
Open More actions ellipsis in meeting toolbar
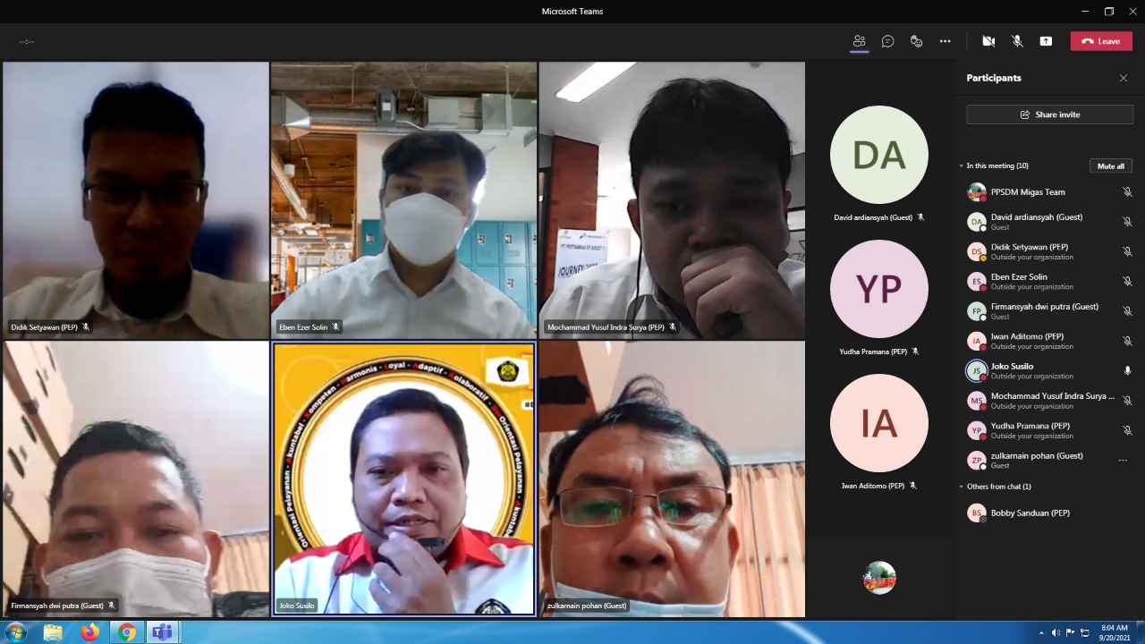click(945, 41)
